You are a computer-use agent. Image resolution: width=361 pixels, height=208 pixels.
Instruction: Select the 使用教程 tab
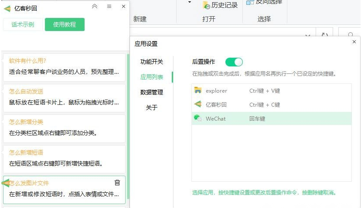tap(65, 24)
